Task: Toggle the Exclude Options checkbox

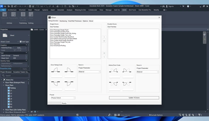Action: click(x=150, y=115)
